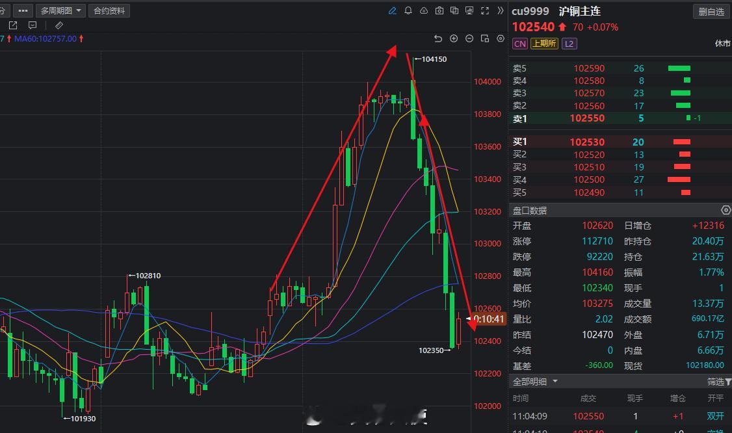Click 删自选 to remove from watchlist
This screenshot has width=732, height=433.
click(711, 11)
